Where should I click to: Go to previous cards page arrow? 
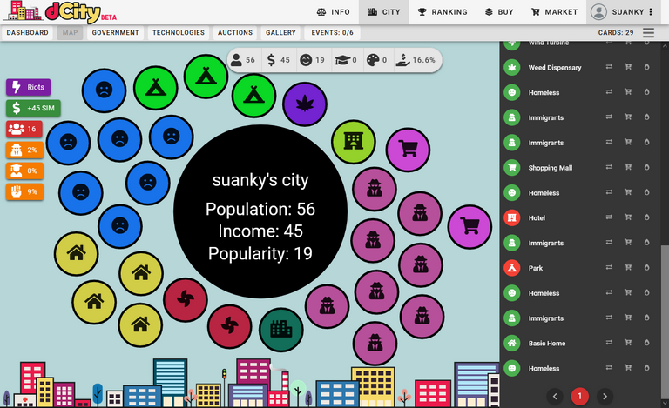coord(555,397)
